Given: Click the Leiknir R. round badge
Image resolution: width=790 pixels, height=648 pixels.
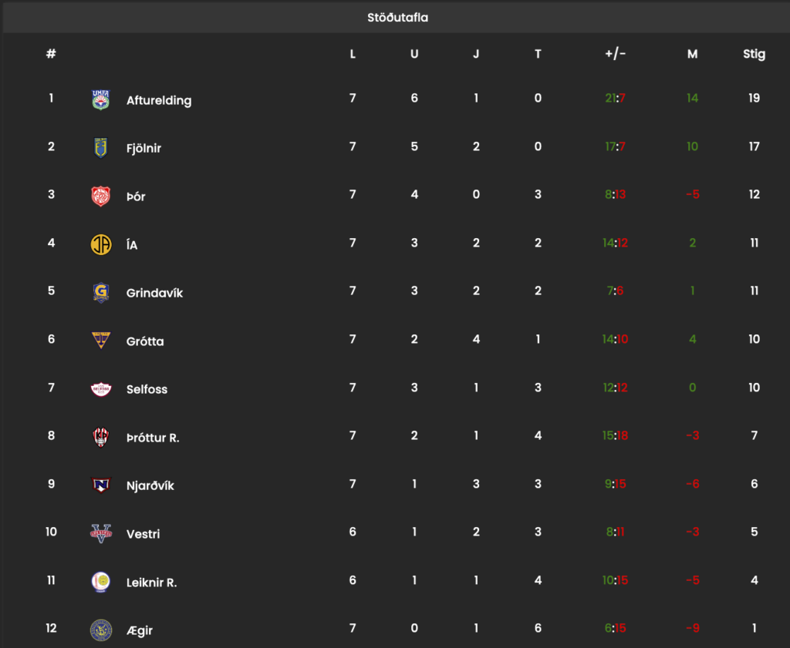Looking at the screenshot, I should (x=101, y=582).
